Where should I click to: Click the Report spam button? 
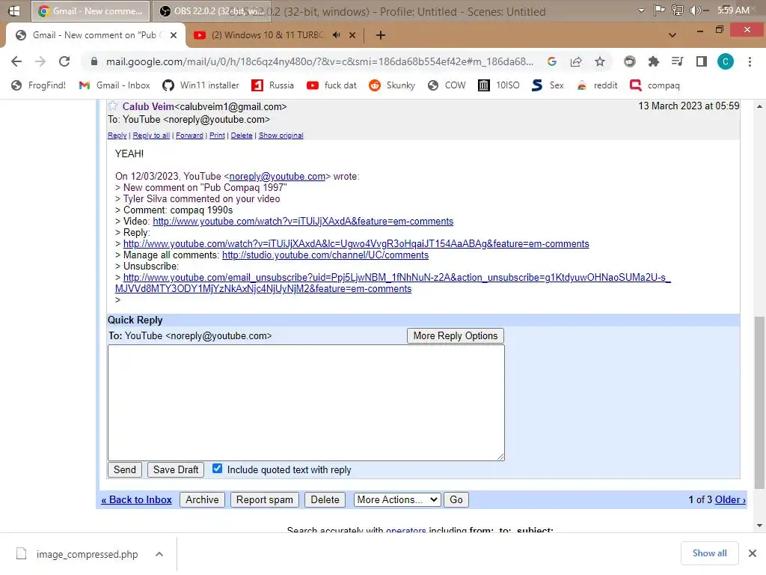[x=264, y=499]
